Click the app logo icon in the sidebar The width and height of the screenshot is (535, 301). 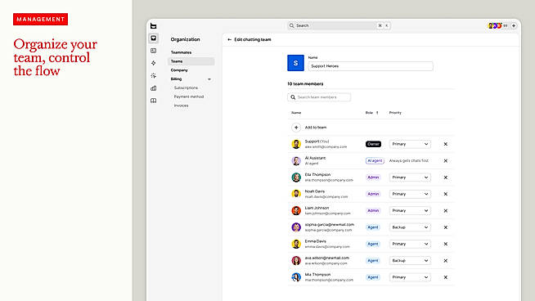point(153,26)
